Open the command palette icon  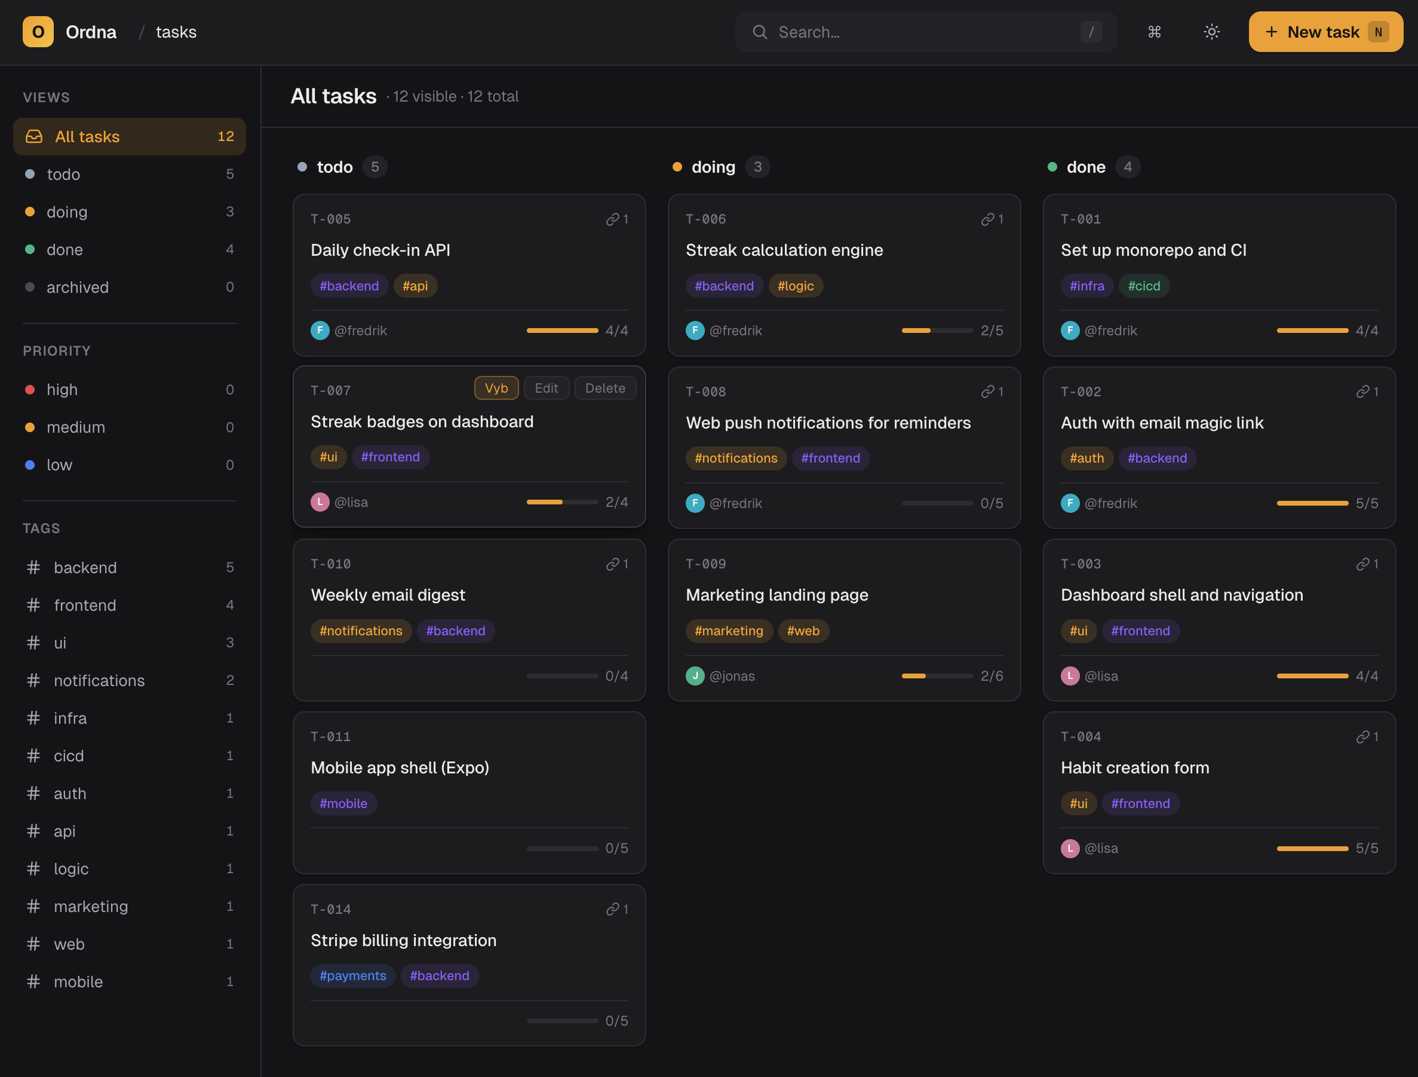pos(1154,32)
